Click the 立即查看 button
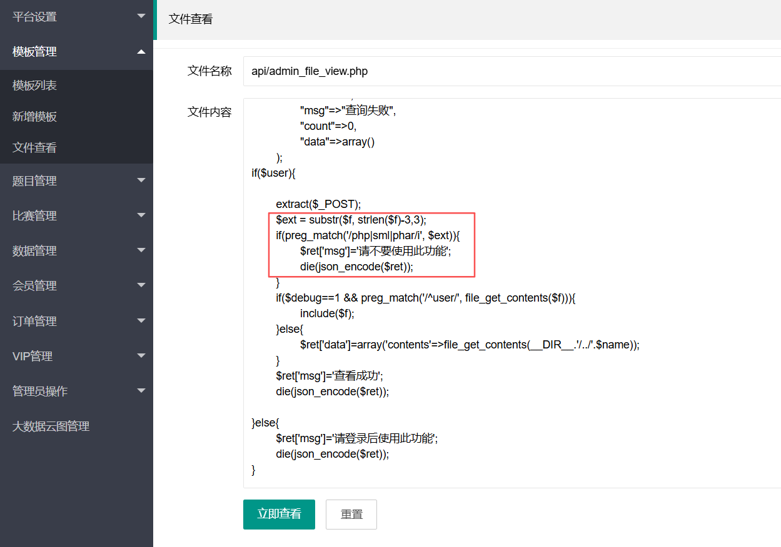This screenshot has width=781, height=547. [x=279, y=514]
